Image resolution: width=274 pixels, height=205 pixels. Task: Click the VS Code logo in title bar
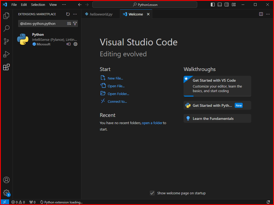tap(5, 5)
